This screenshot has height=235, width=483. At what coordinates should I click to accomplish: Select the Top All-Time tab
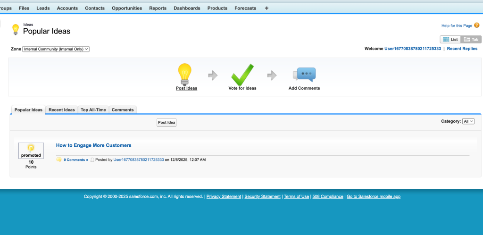click(x=93, y=110)
